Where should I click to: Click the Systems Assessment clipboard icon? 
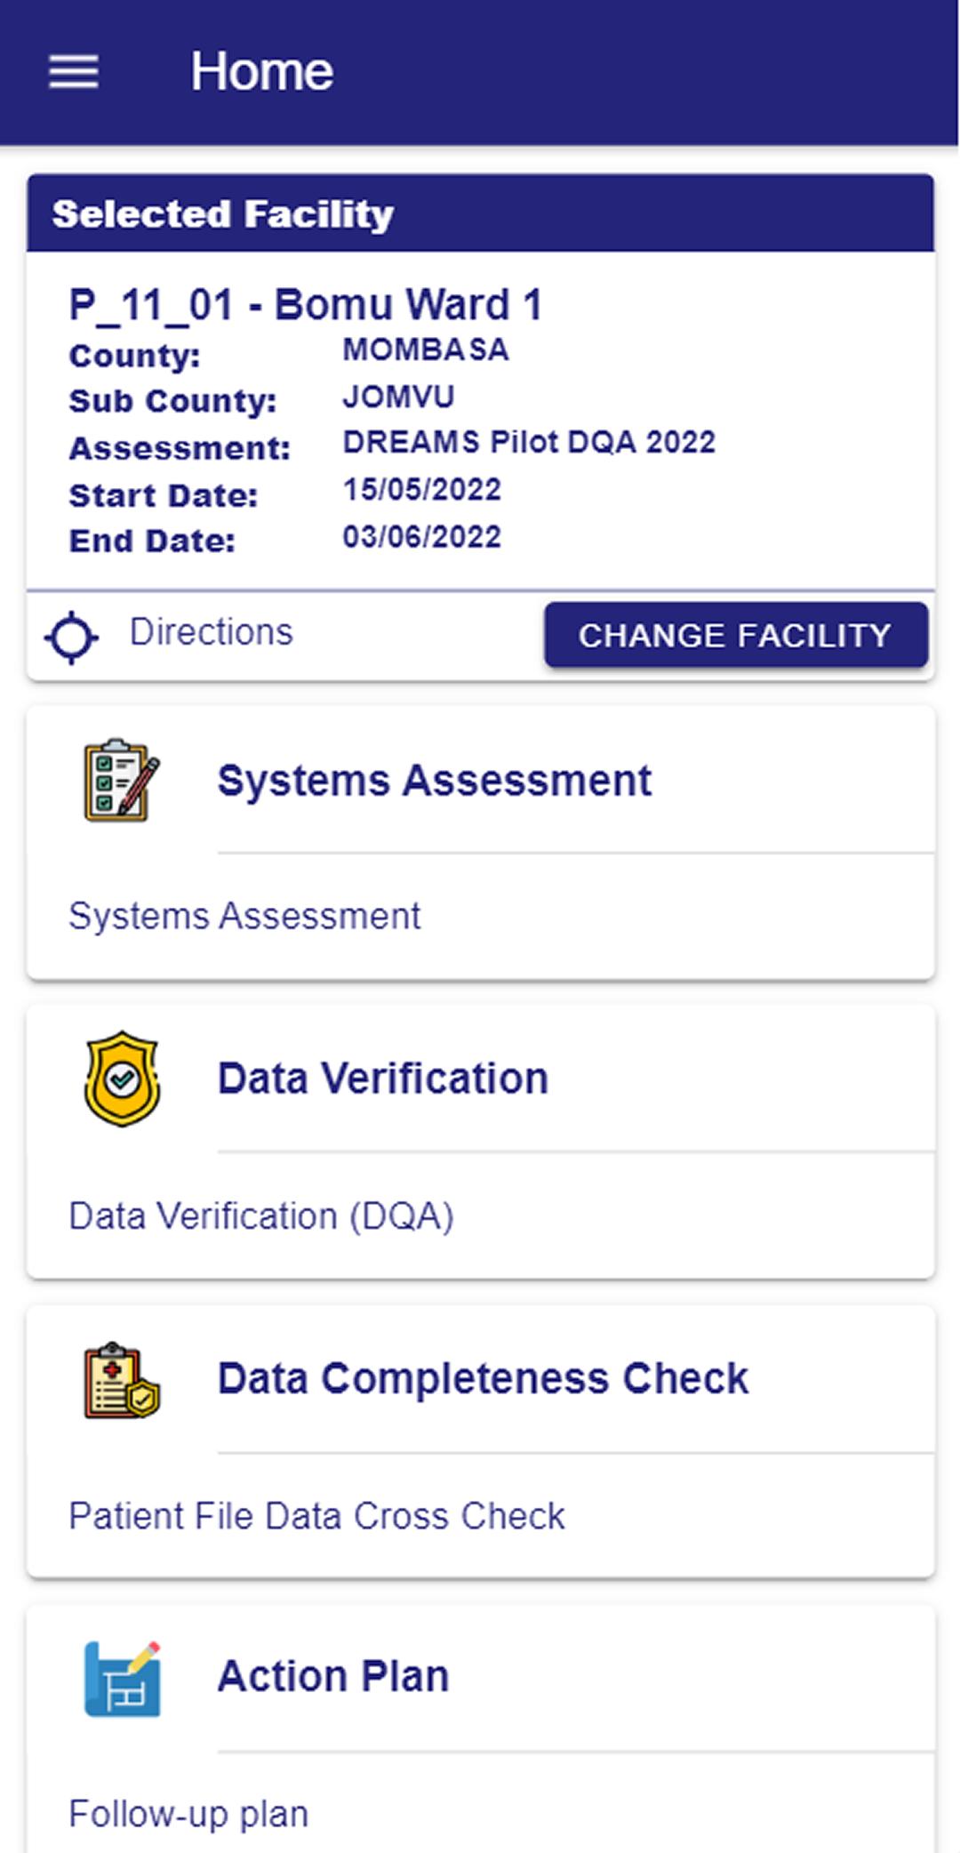(x=122, y=780)
